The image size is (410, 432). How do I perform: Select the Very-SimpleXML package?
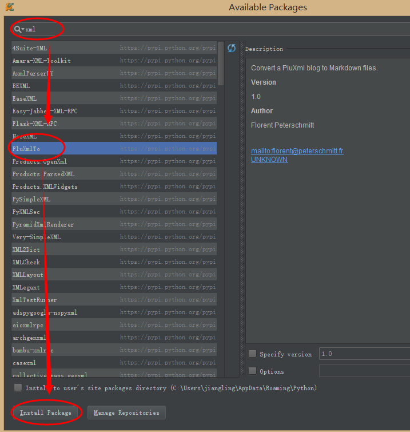[114, 237]
